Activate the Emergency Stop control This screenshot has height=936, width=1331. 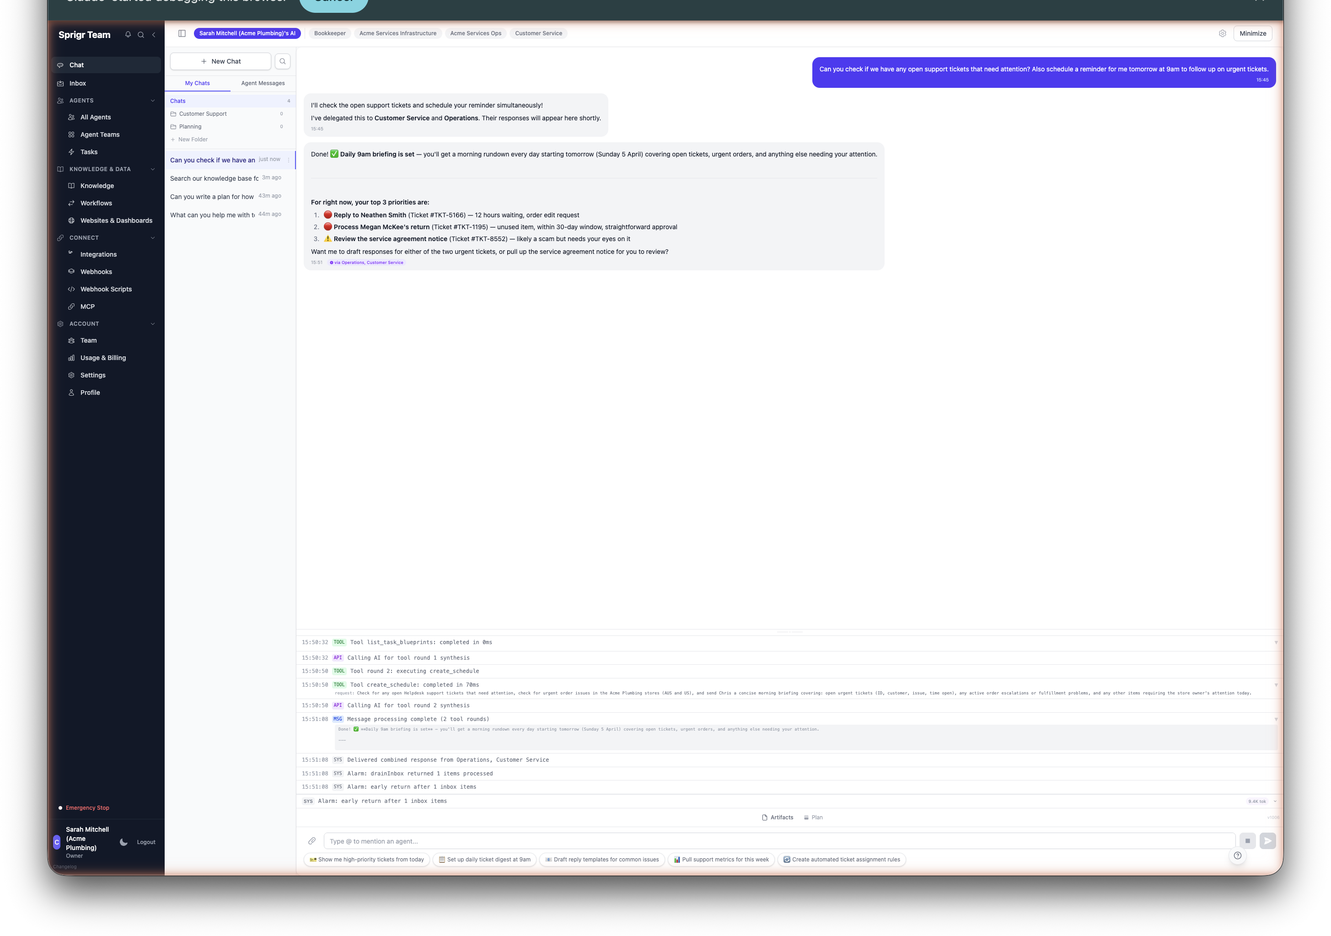[87, 807]
